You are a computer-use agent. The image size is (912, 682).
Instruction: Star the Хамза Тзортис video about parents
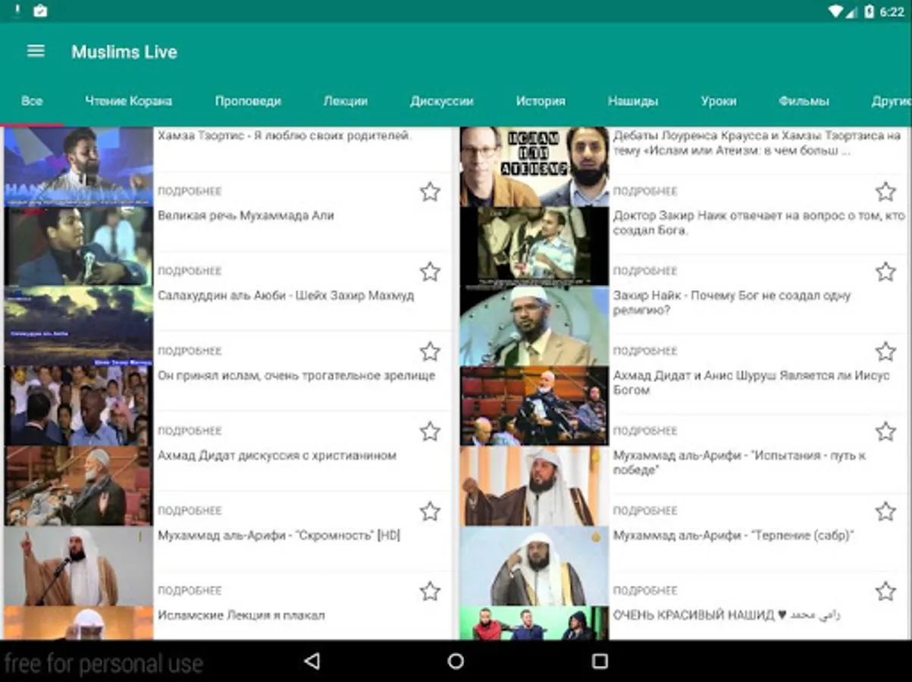(x=430, y=192)
